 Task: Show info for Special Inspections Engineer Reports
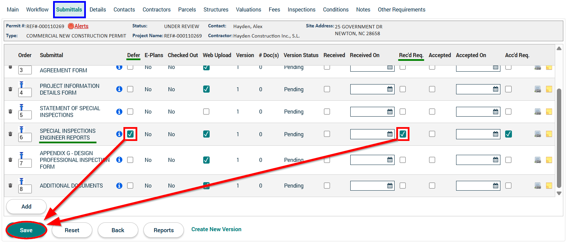(119, 134)
